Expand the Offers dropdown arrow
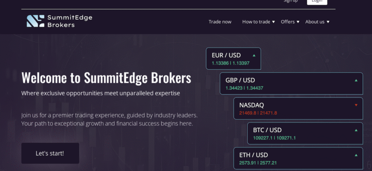 (298, 22)
